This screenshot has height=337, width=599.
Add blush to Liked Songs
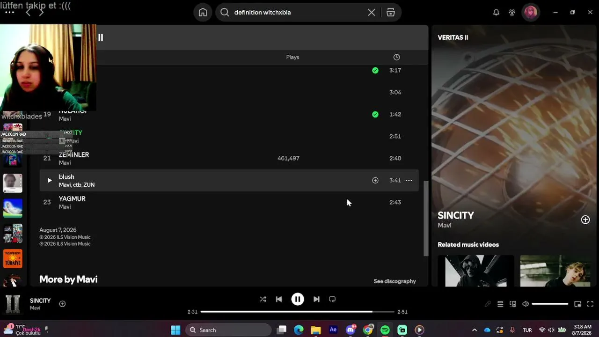(x=375, y=180)
